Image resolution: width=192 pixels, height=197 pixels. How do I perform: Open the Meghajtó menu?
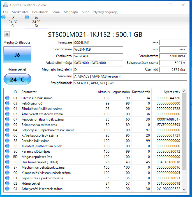click(x=71, y=12)
